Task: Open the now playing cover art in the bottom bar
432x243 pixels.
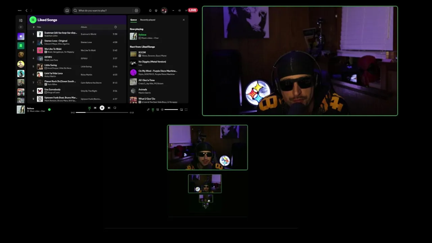Action: click(x=21, y=109)
